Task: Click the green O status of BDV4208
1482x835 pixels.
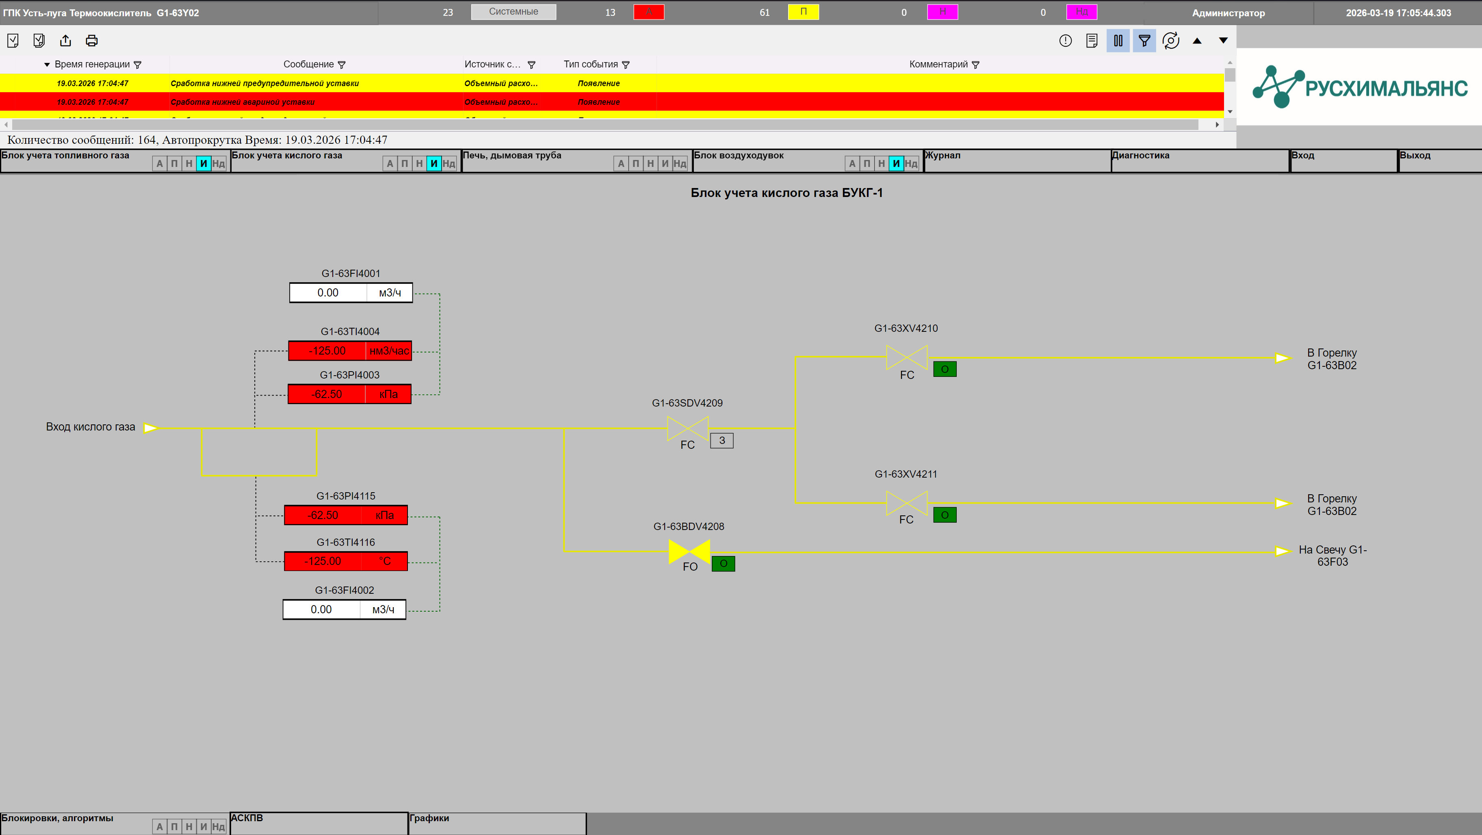Action: coord(723,564)
